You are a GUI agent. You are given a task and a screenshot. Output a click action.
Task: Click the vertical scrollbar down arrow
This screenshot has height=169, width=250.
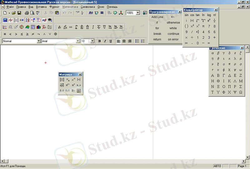[x=247, y=157]
